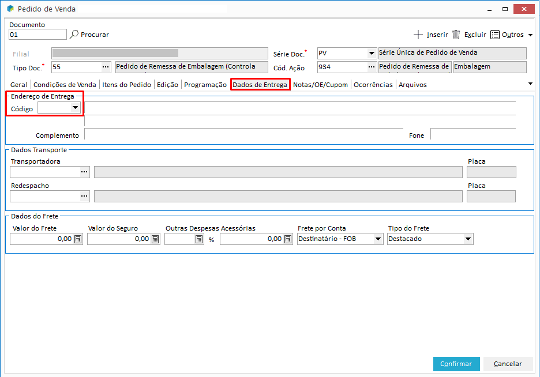Switch to the Itens do Pedido tab
The image size is (540, 377).
click(126, 85)
